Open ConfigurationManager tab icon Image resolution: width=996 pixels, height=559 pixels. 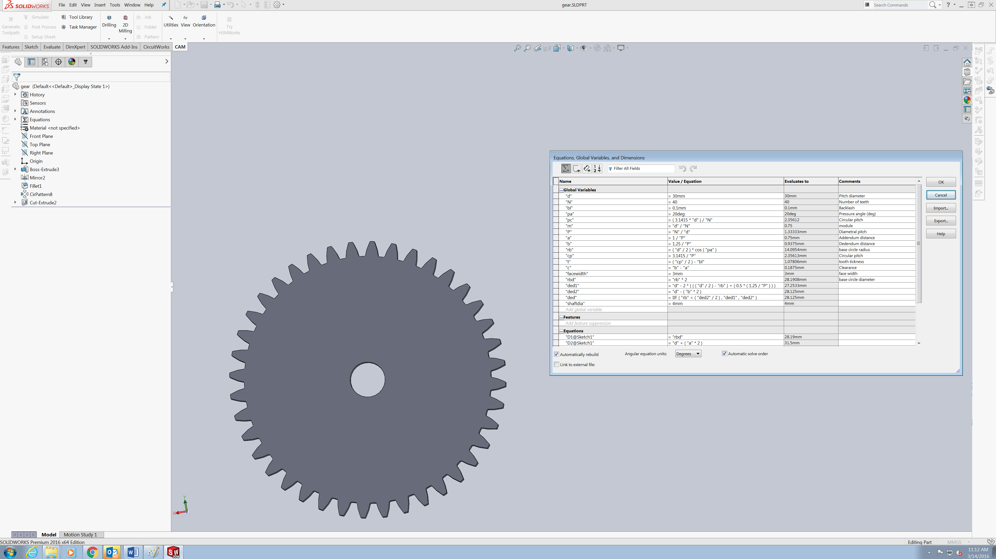[45, 62]
